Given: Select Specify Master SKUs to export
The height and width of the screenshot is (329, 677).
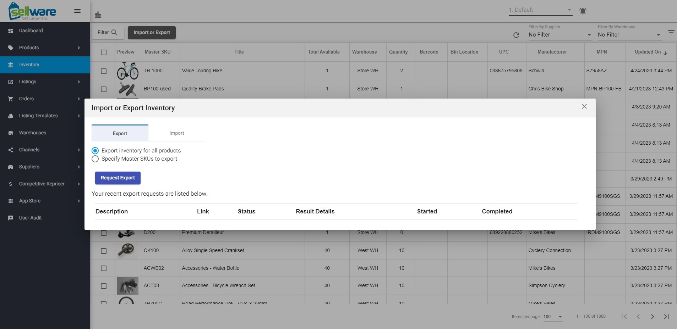Looking at the screenshot, I should pyautogui.click(x=134, y=159).
